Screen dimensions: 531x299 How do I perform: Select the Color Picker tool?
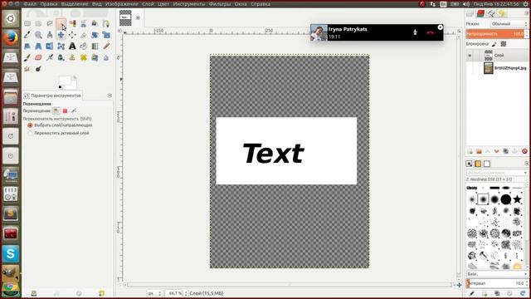(x=27, y=35)
